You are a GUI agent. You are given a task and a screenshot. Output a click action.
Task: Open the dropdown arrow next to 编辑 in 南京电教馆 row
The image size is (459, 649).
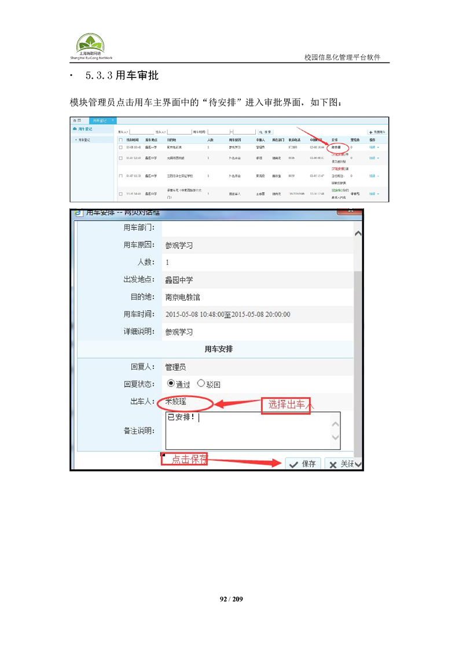coord(378,147)
